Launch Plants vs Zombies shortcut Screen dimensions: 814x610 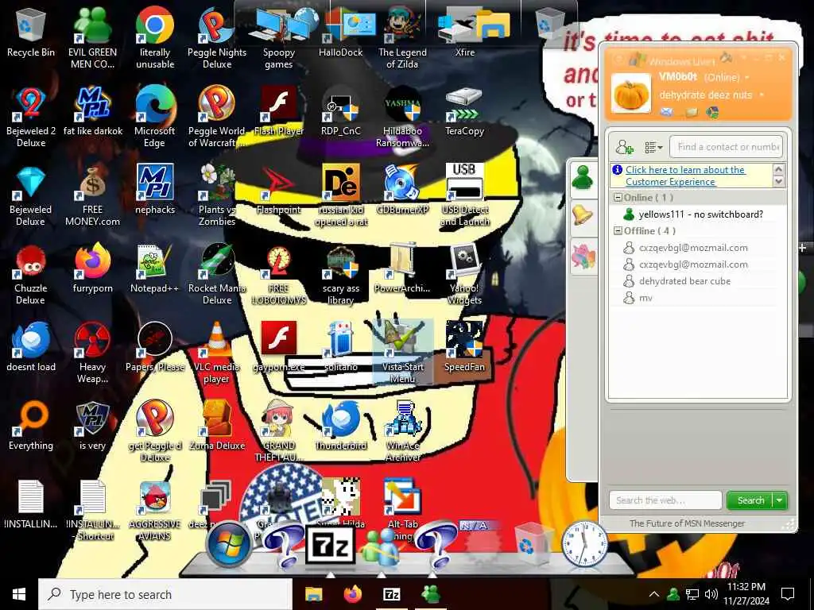pos(217,195)
